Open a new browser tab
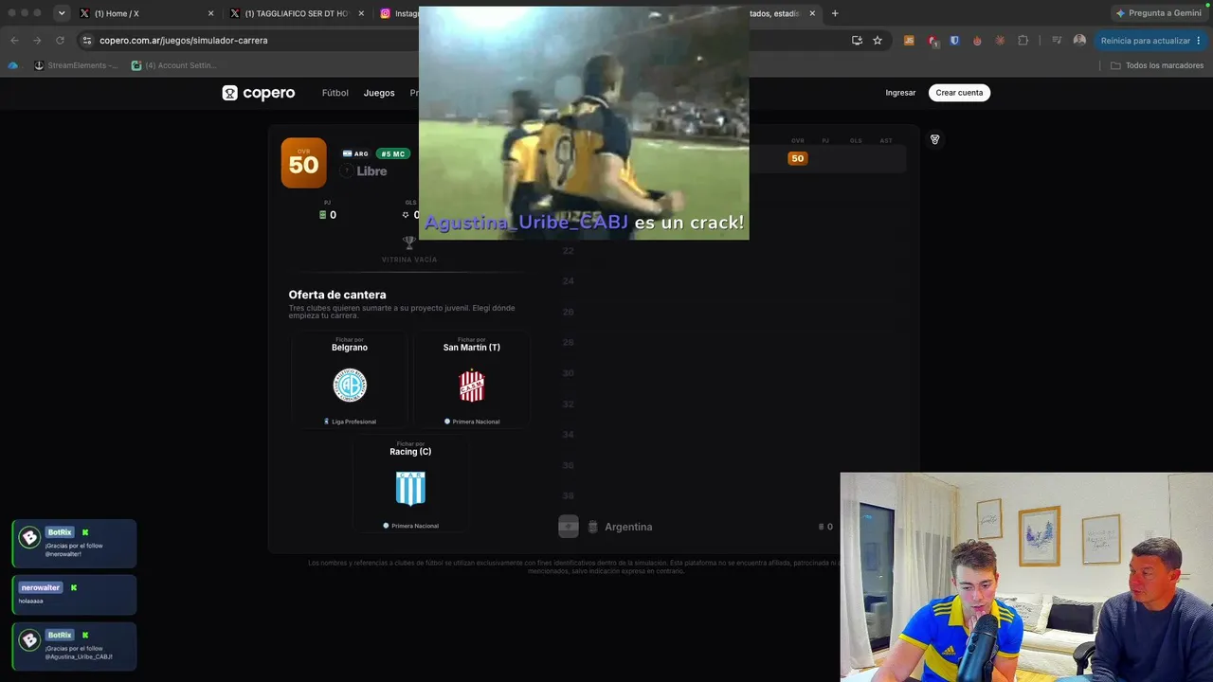The image size is (1213, 682). (x=835, y=13)
